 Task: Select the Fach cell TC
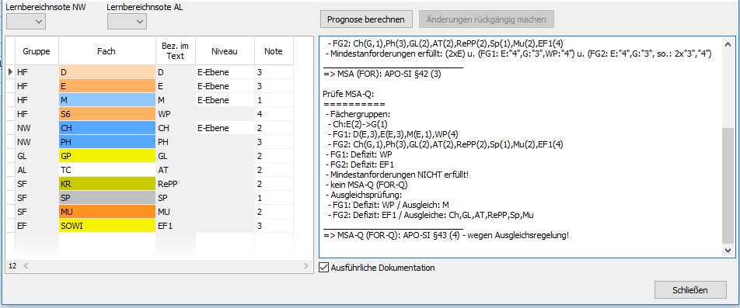(x=107, y=169)
